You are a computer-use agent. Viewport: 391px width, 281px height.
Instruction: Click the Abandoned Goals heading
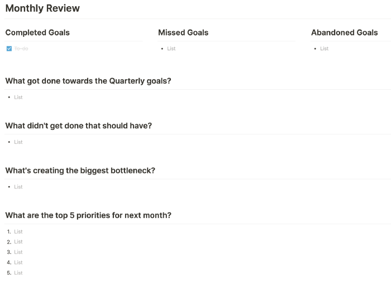point(345,32)
